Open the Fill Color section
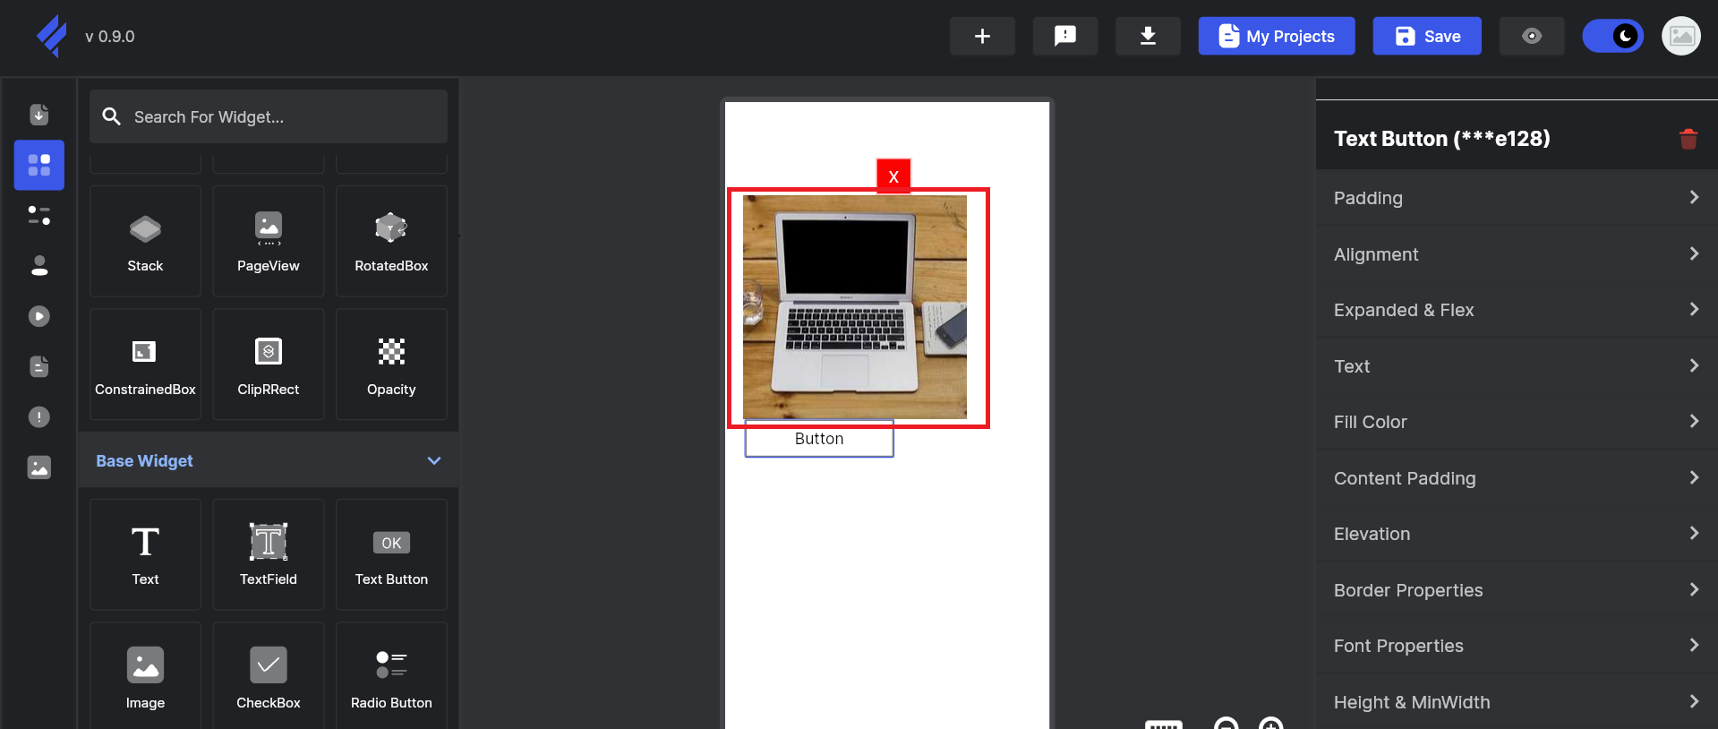Viewport: 1718px width, 729px height. pos(1516,422)
